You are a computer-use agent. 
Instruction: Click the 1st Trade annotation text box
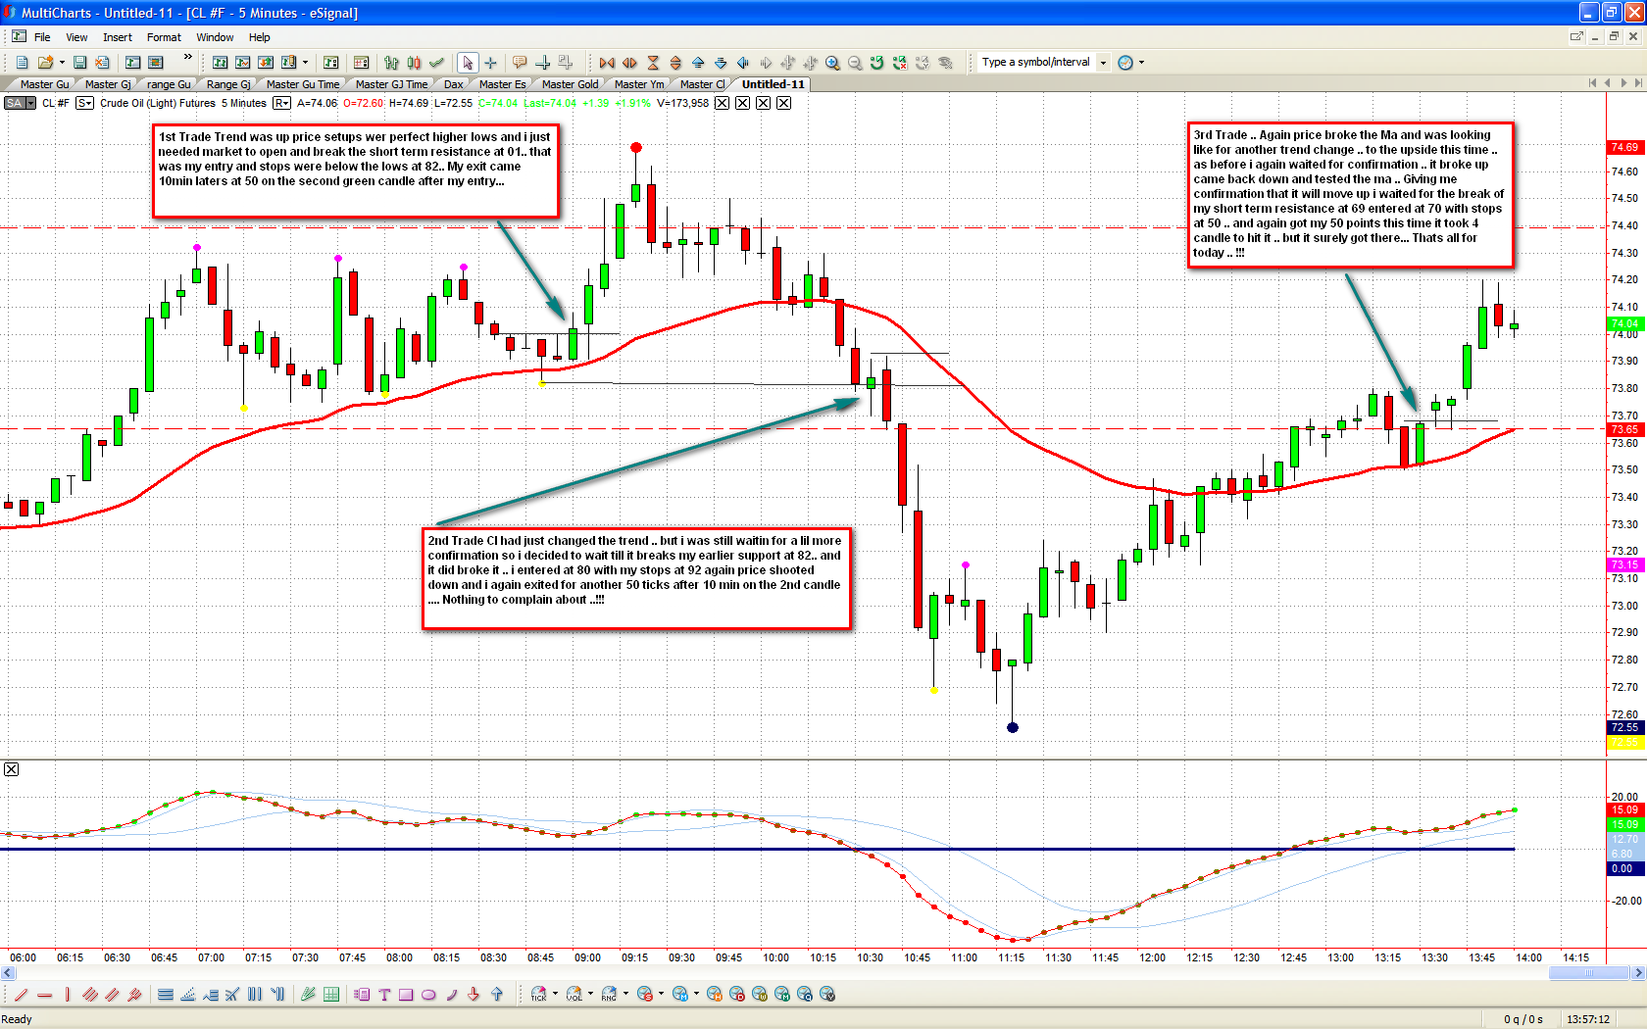point(356,171)
